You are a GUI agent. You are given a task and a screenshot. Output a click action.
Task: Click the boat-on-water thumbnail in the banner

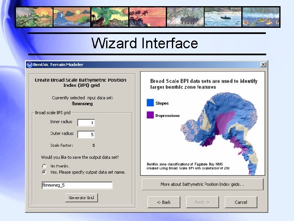[x=223, y=17]
